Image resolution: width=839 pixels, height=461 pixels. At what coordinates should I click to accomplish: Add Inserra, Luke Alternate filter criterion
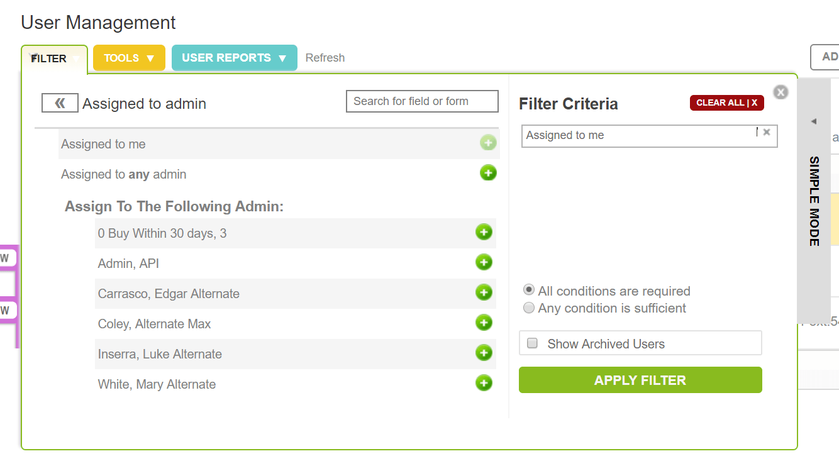pyautogui.click(x=484, y=353)
